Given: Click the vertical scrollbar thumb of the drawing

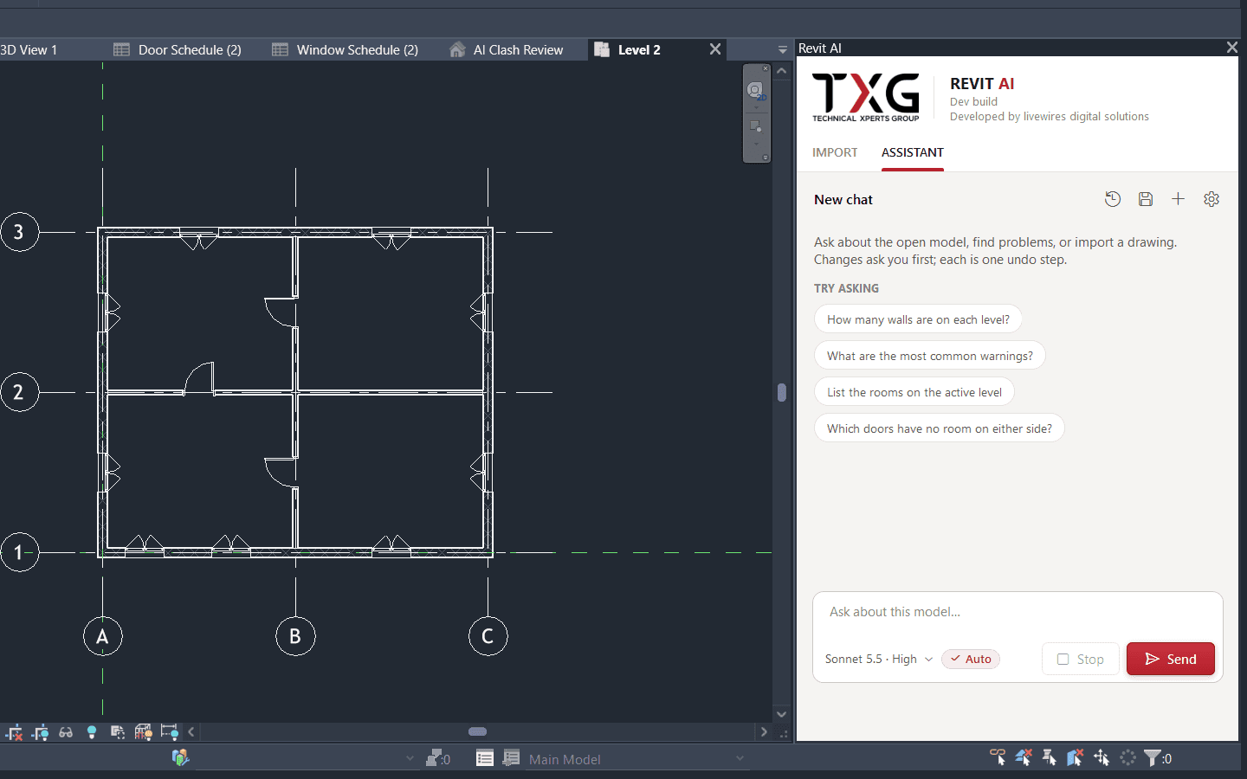Looking at the screenshot, I should (782, 393).
